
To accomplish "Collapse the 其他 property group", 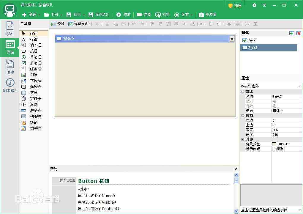I will pos(242,139).
